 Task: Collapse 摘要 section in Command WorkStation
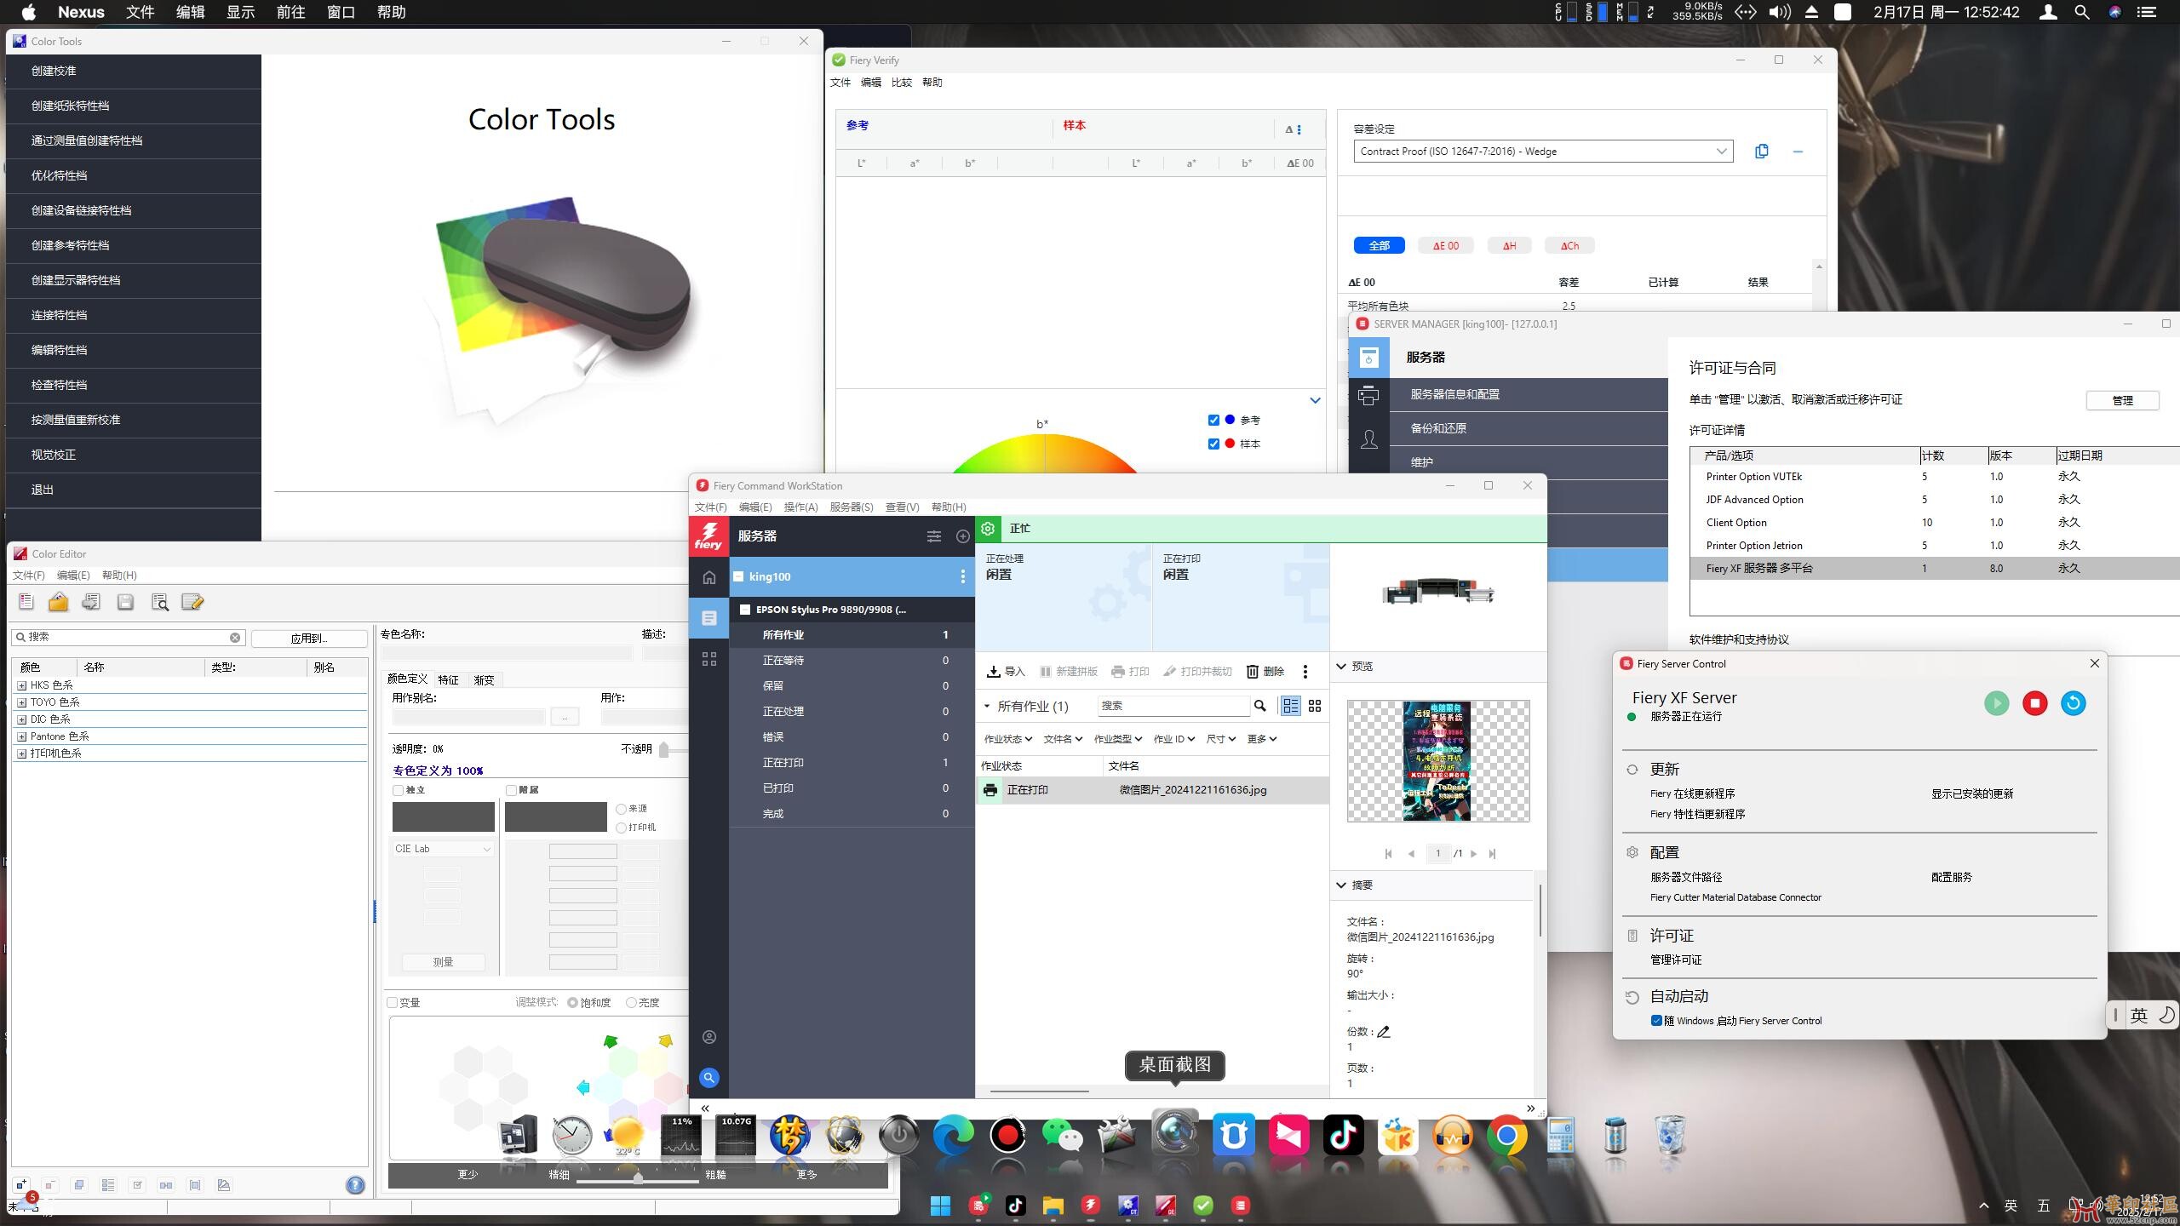[x=1341, y=885]
